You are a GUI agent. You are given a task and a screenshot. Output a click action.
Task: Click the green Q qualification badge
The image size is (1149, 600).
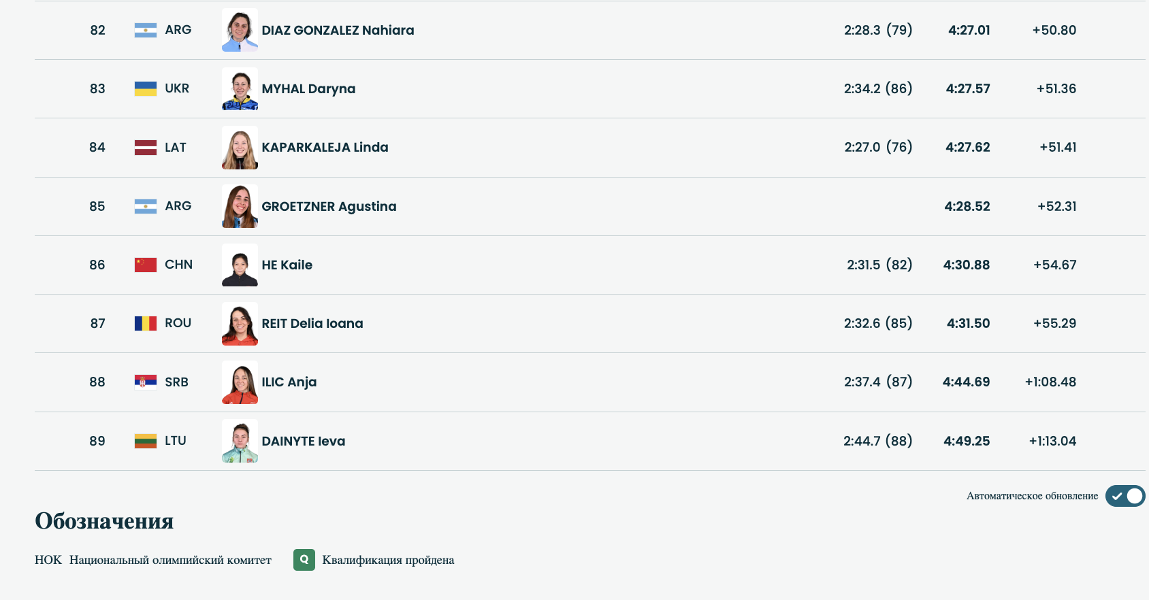coord(304,560)
